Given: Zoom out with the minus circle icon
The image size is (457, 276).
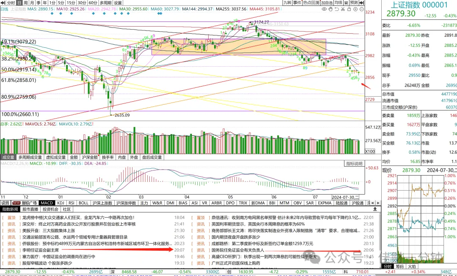Looking at the screenshot, I should tap(361, 9).
